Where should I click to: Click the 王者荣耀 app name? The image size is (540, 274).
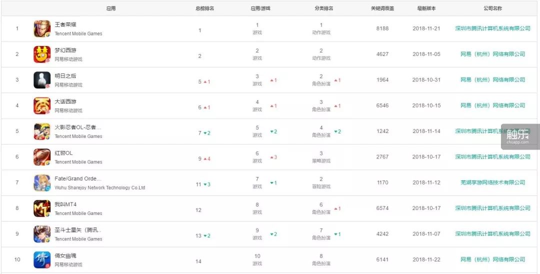click(x=65, y=24)
